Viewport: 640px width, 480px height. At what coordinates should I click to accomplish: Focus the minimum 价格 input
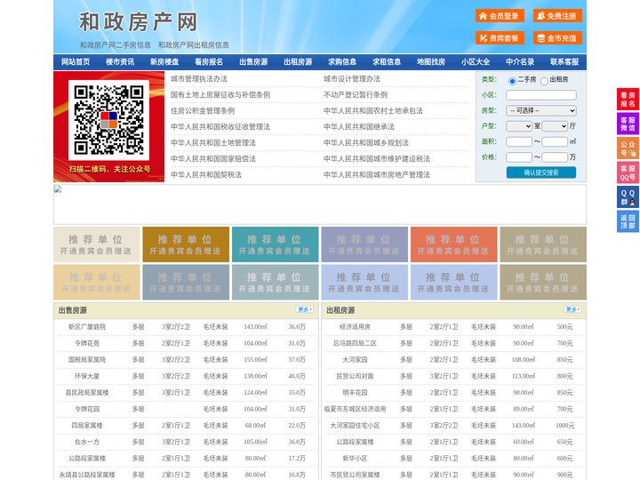point(519,157)
